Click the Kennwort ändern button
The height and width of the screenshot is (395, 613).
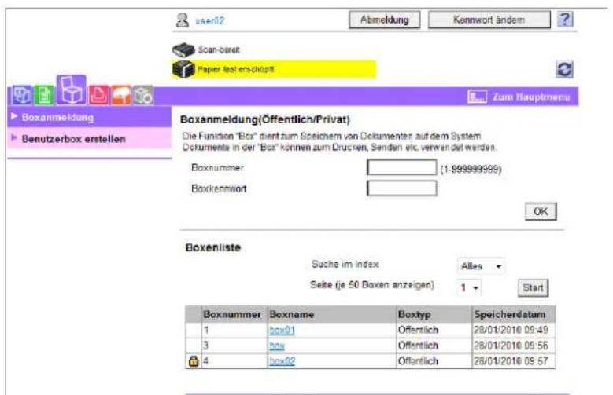tap(489, 20)
